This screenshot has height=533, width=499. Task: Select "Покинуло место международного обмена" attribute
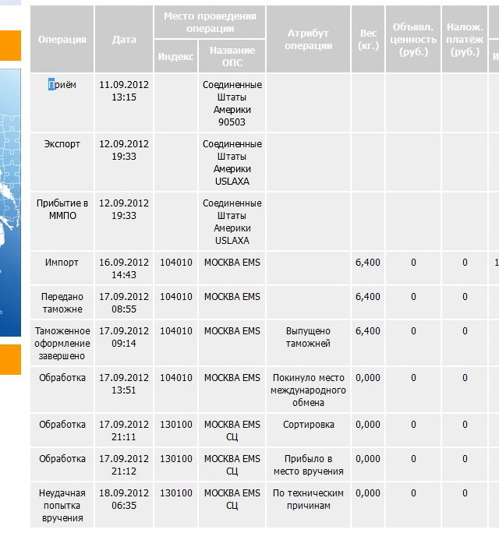click(x=308, y=390)
